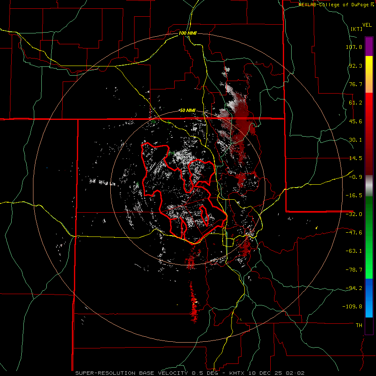Click the TH label on the color scale
The image size is (376, 376).
359,325
